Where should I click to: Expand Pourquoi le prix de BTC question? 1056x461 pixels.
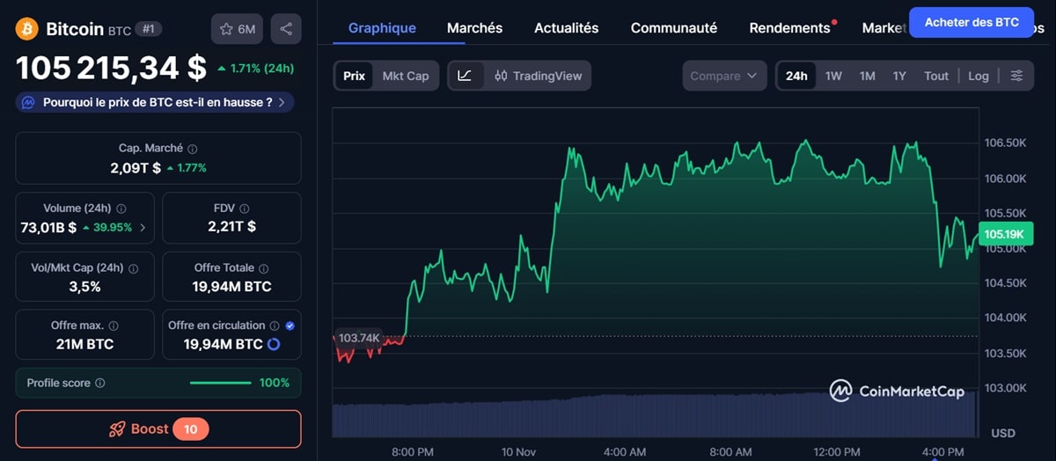pos(155,103)
